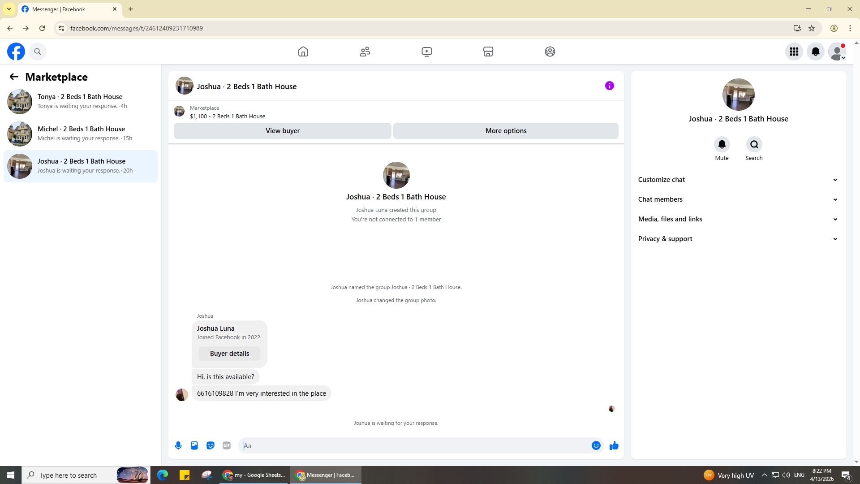Click the sender avatar beside the phone message
Viewport: 860px width, 484px height.
click(182, 395)
